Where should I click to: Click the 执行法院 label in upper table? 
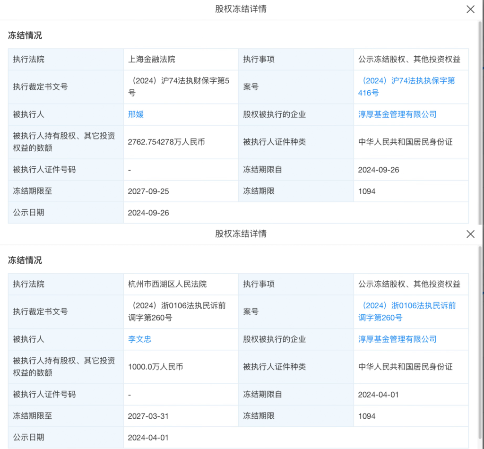(x=29, y=59)
